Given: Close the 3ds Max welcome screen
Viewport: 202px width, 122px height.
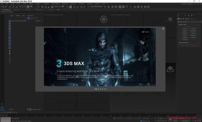Looking at the screenshot, I should pyautogui.click(x=163, y=28).
